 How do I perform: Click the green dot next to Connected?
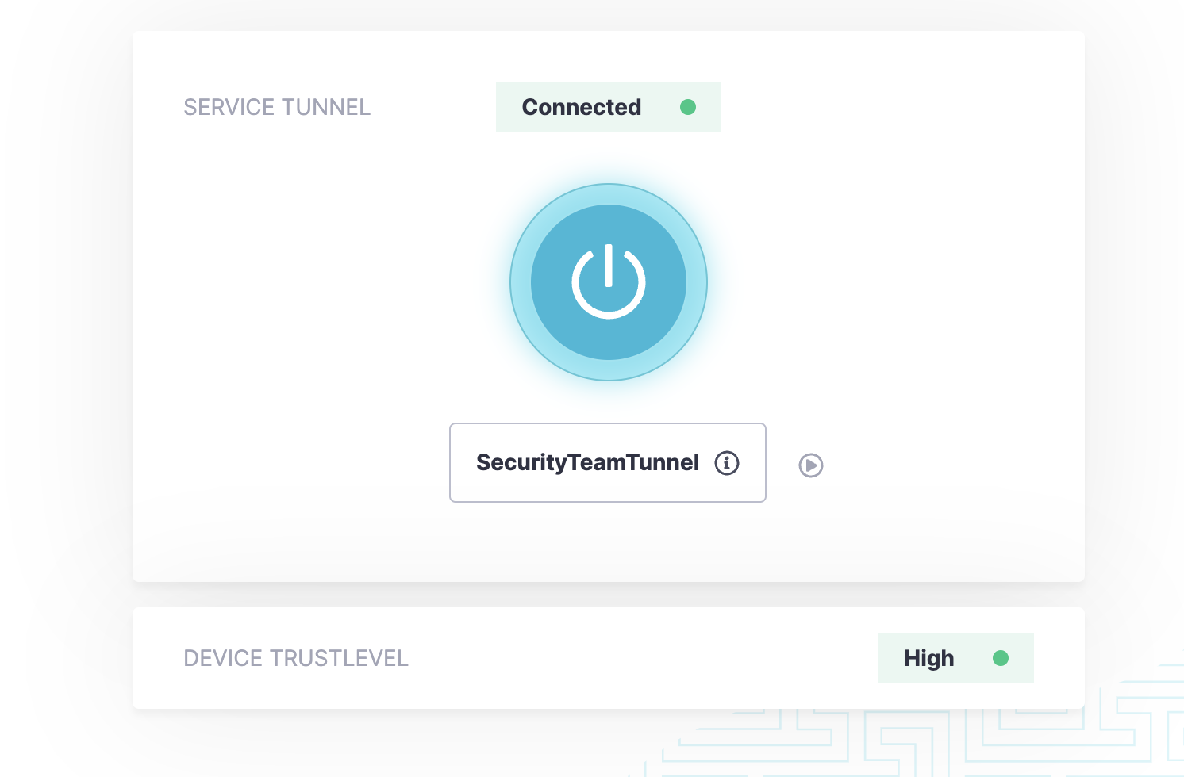[x=688, y=107]
